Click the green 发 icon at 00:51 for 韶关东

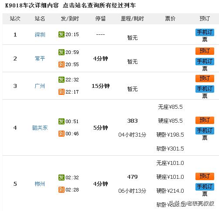pos(62,121)
